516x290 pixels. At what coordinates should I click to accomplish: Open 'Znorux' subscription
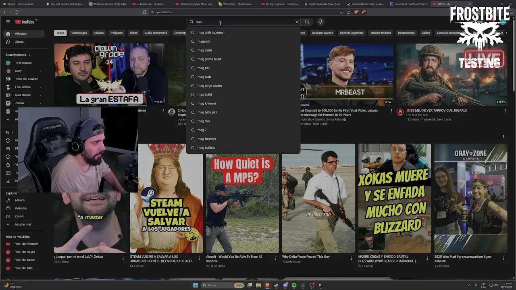24,103
